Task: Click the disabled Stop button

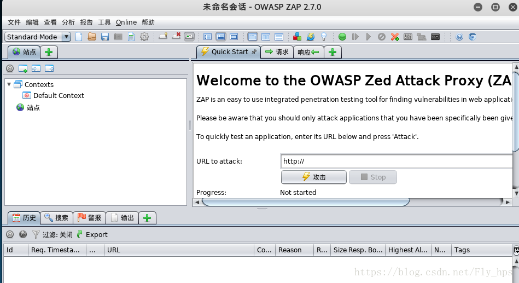Action: click(x=372, y=177)
